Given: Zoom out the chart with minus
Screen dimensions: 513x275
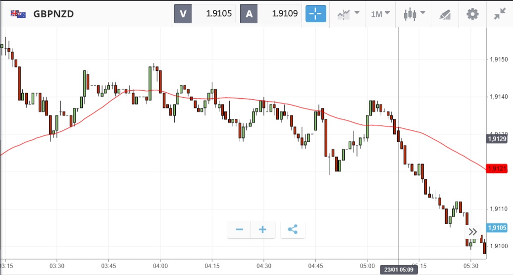Looking at the screenshot, I should [239, 229].
